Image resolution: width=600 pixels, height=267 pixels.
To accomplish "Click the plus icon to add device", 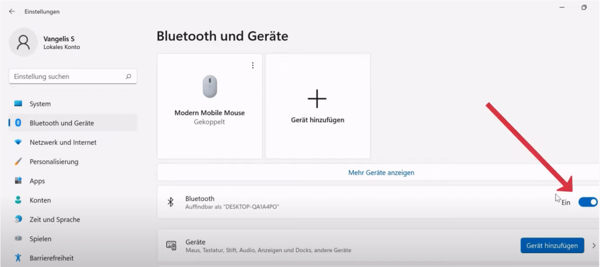I will [x=317, y=99].
